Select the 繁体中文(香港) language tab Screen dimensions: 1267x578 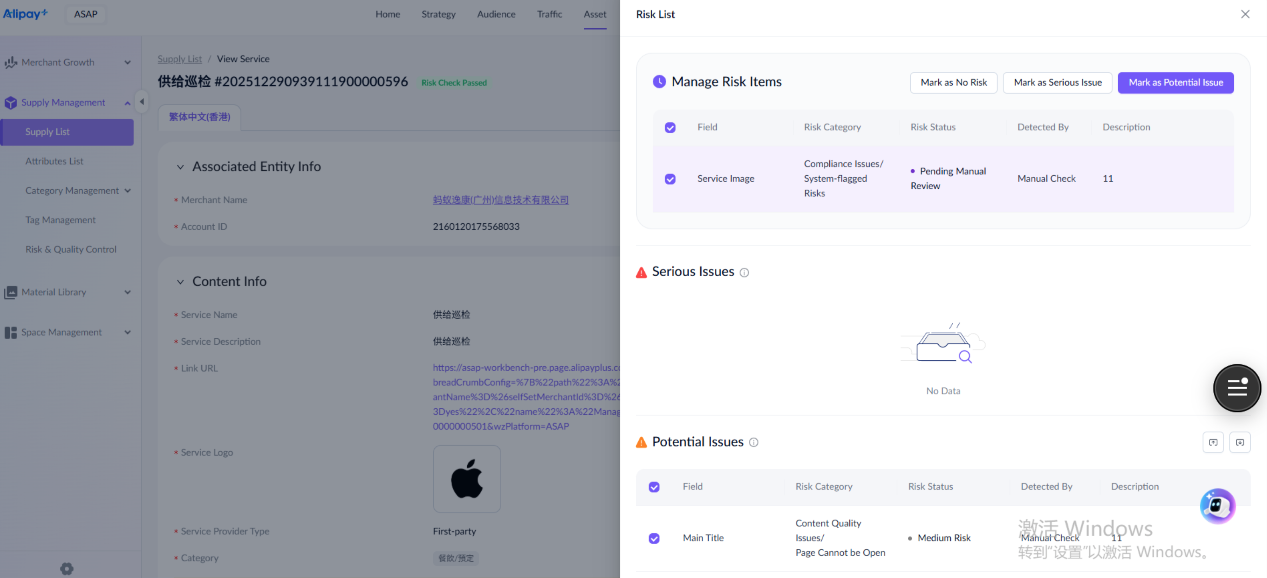[199, 117]
